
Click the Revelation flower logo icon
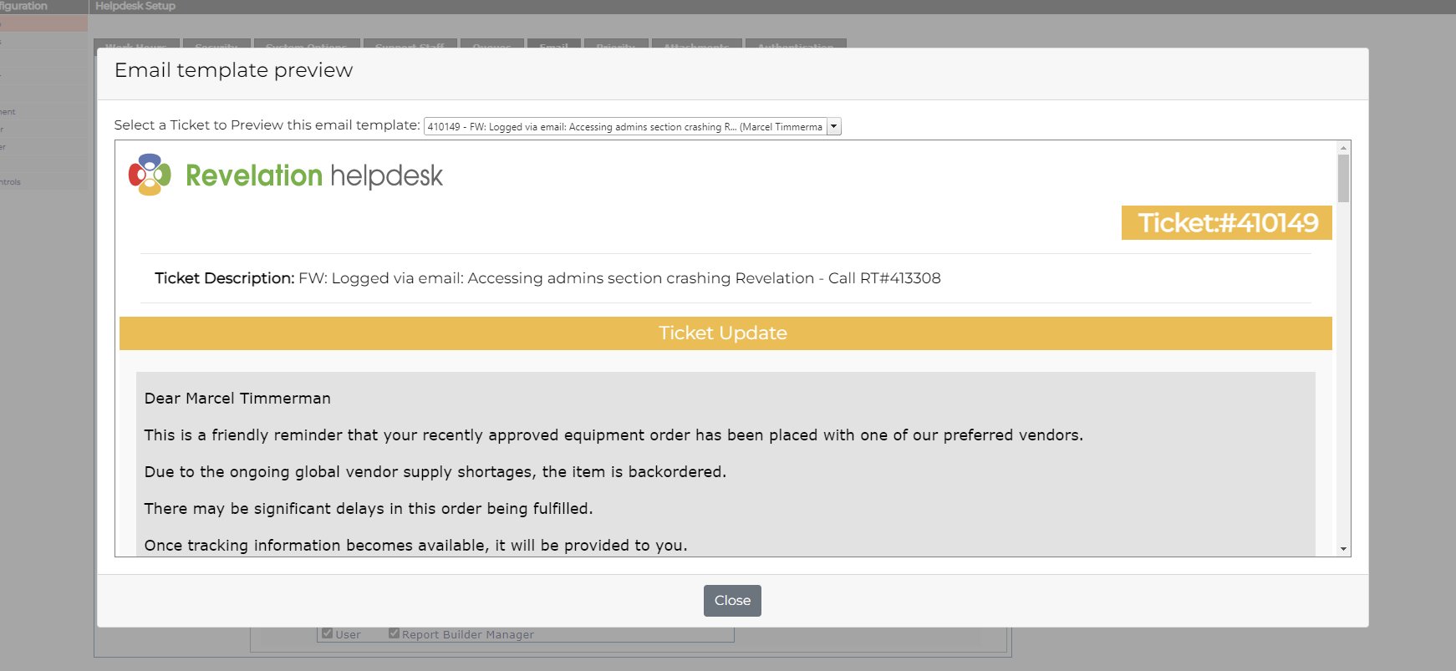click(x=150, y=175)
